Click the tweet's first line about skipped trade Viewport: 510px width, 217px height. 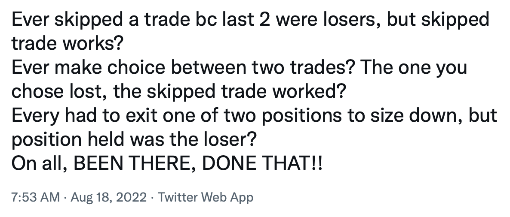click(250, 20)
